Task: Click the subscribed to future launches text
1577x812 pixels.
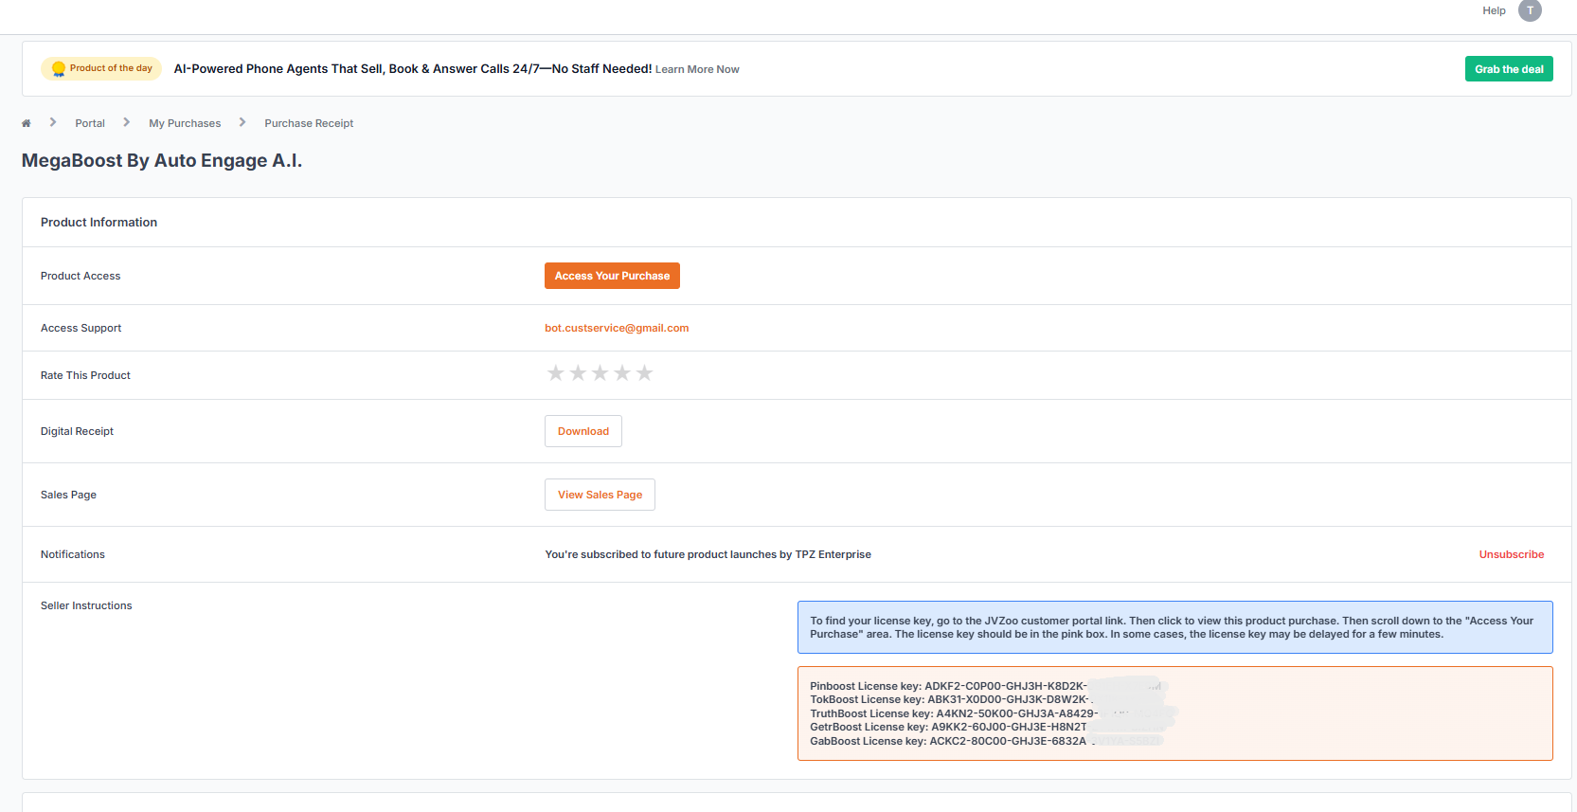Action: point(708,554)
